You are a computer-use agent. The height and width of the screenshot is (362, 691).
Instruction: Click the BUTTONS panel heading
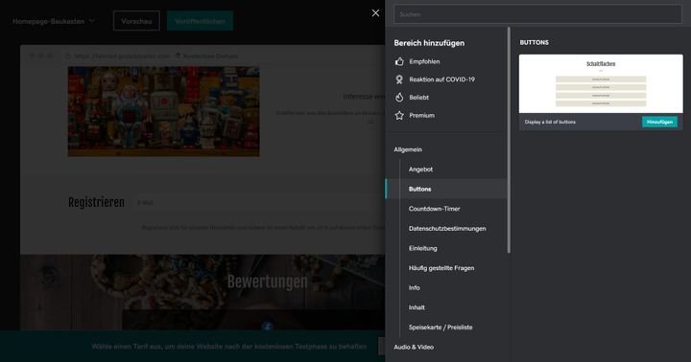[535, 43]
